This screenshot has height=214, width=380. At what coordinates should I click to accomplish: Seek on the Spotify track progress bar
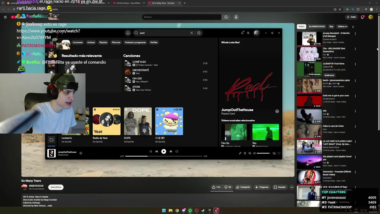point(164,156)
